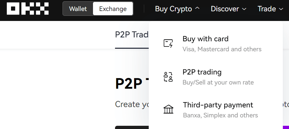Click the Buy/Sell at your own rate text
Image resolution: width=289 pixels, height=129 pixels.
click(218, 82)
